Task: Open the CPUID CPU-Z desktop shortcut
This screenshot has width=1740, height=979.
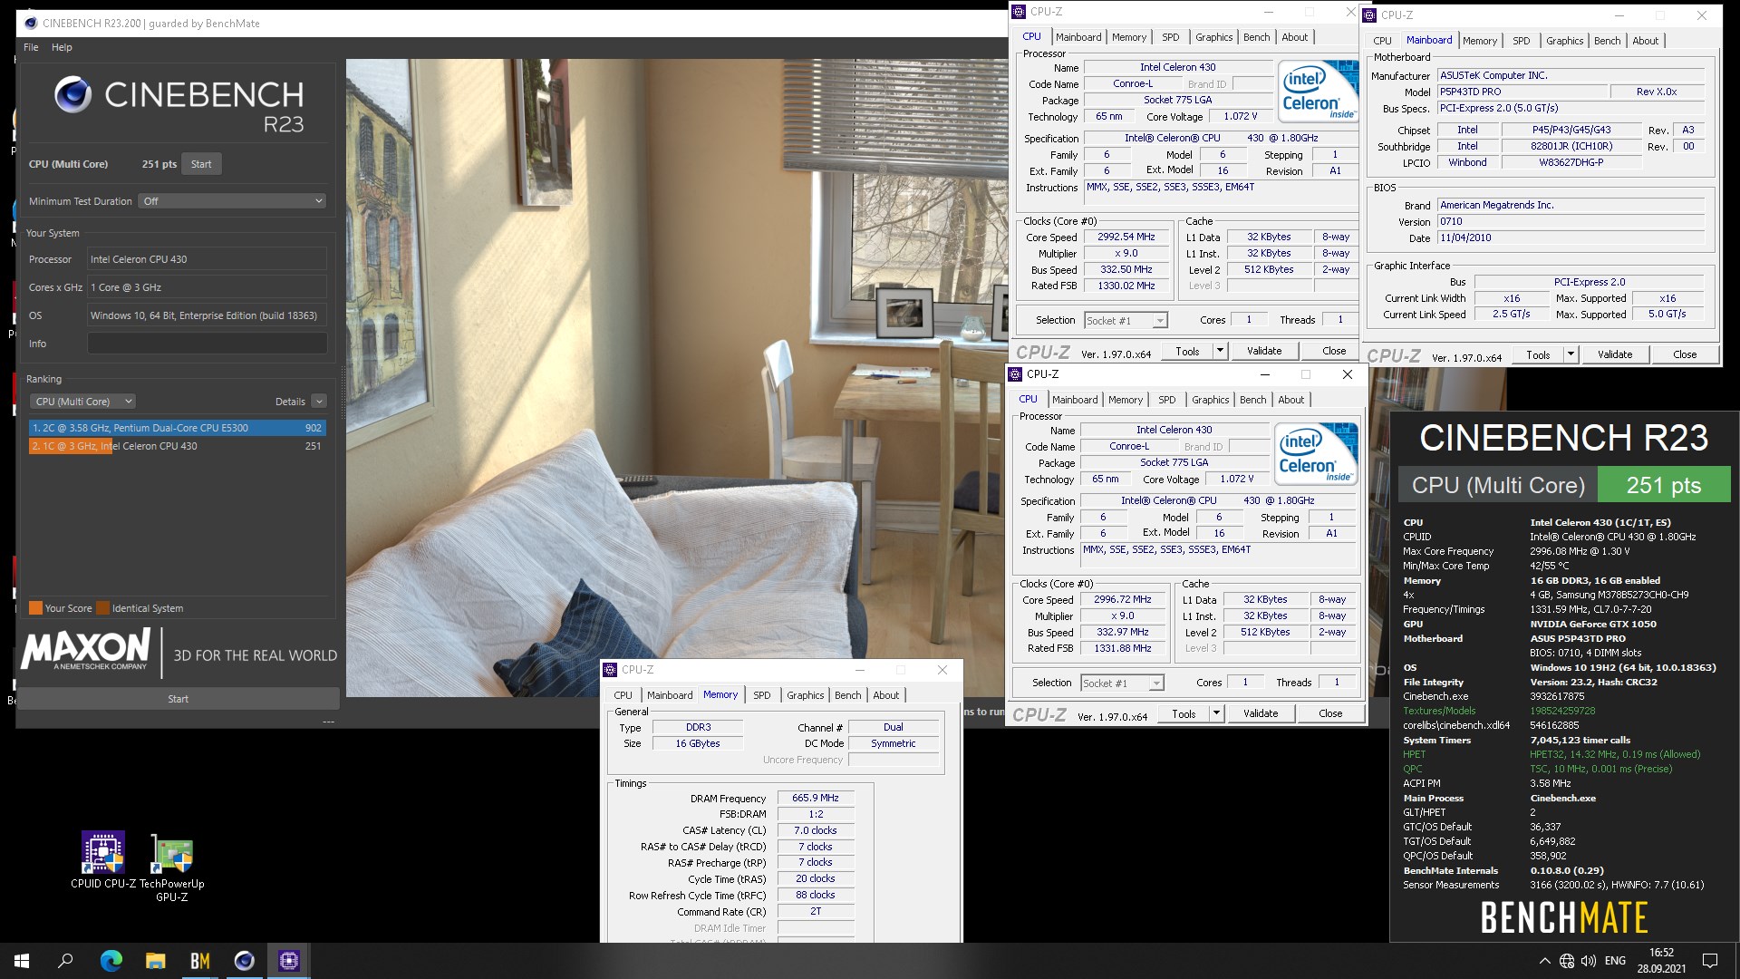Action: click(102, 861)
